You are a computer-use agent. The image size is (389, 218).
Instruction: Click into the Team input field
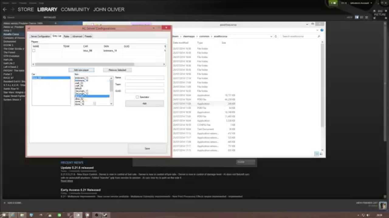pyautogui.click(x=145, y=84)
